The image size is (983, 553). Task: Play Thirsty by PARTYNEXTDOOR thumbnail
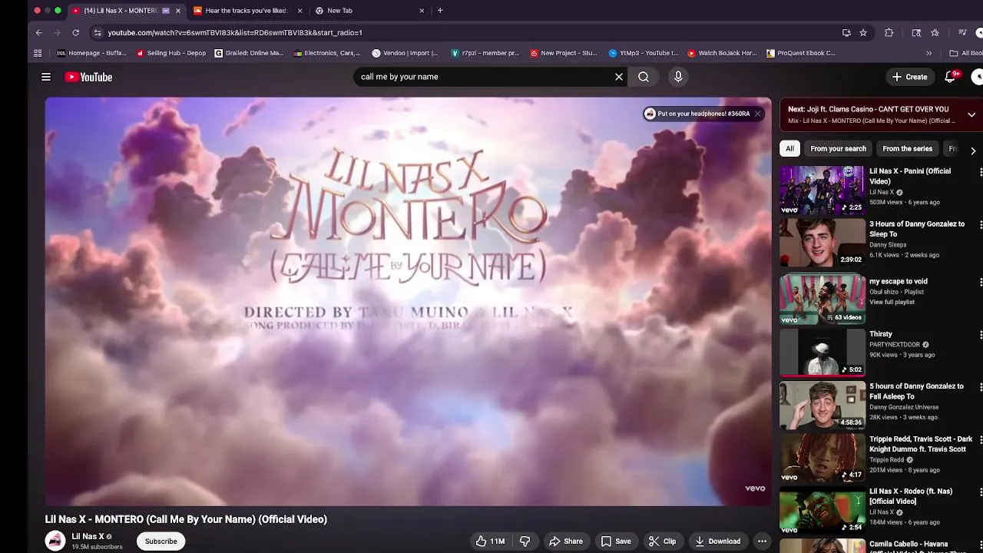pos(822,352)
